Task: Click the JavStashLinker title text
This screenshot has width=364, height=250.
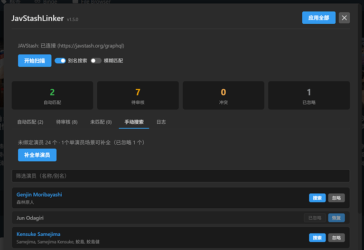Action: [38, 18]
